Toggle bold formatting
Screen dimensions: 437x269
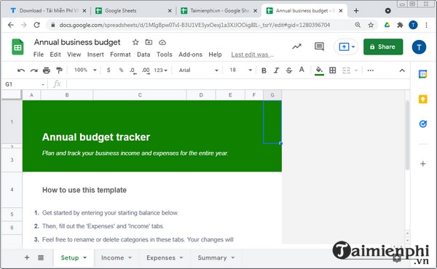point(264,71)
